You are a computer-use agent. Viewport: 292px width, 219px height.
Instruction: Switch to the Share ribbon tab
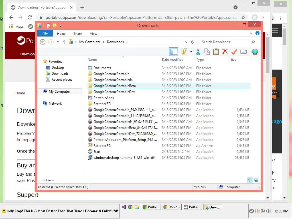click(78, 34)
